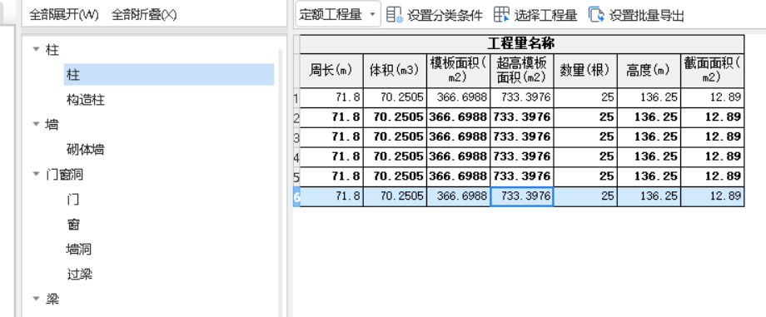The image size is (766, 317).
Task: Click the 数量(根) column header
Action: pos(585,71)
